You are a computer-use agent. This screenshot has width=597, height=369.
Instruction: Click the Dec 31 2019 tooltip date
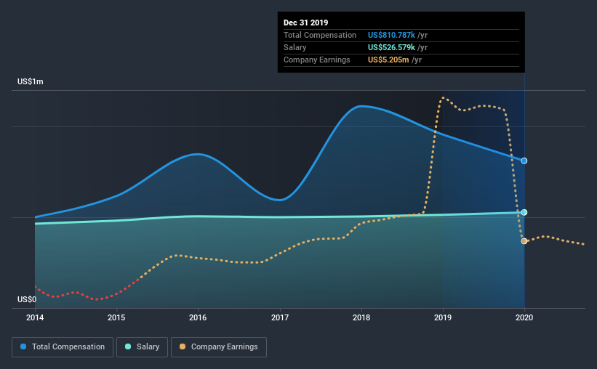coord(305,23)
